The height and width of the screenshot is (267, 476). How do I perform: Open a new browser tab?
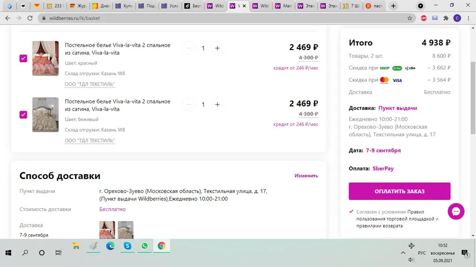point(393,6)
